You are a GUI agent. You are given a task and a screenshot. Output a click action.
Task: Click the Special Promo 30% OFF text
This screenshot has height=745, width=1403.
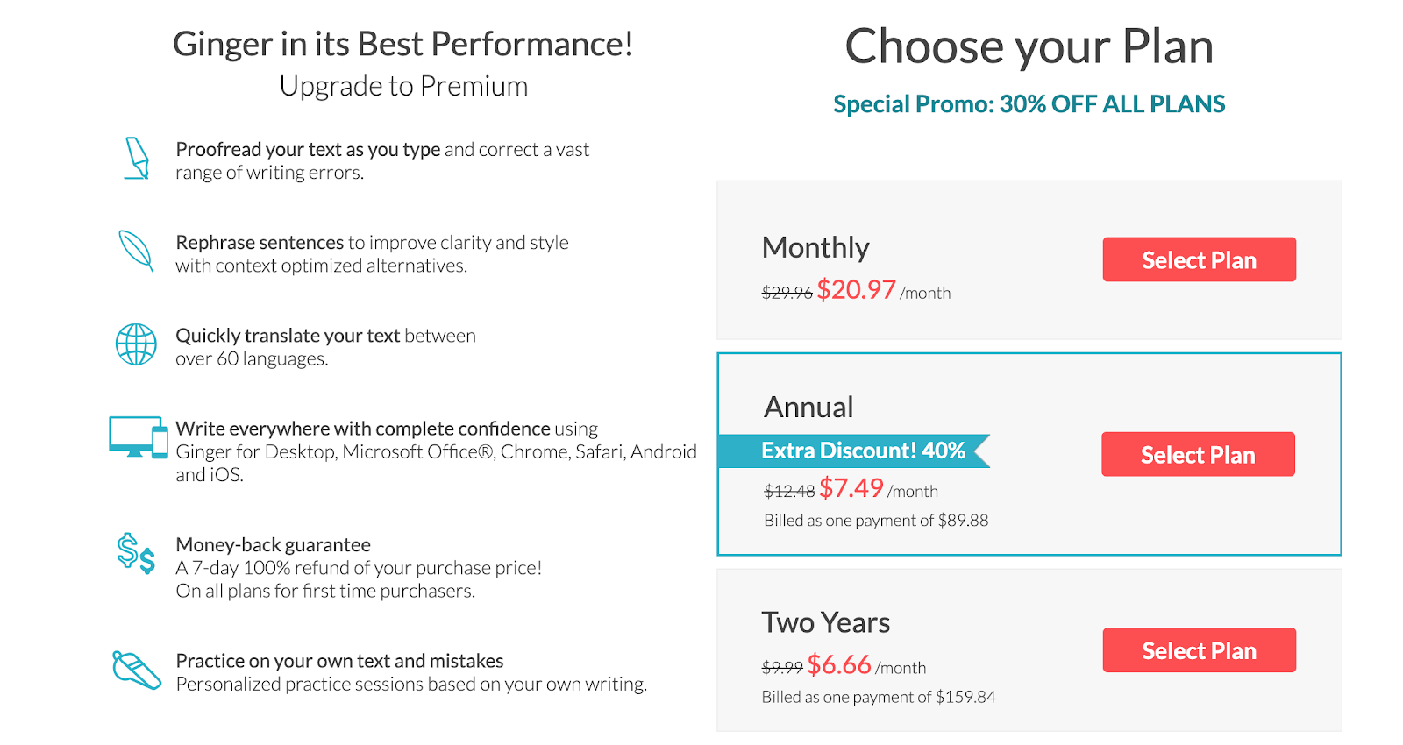pos(1029,103)
